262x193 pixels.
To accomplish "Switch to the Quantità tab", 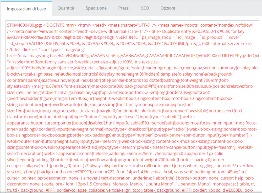I will 66,8.
